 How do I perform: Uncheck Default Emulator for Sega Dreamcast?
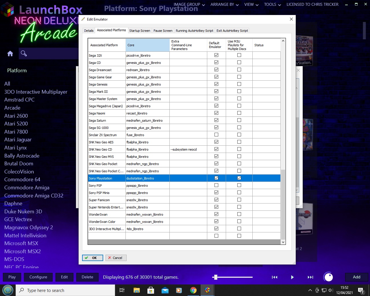click(216, 70)
